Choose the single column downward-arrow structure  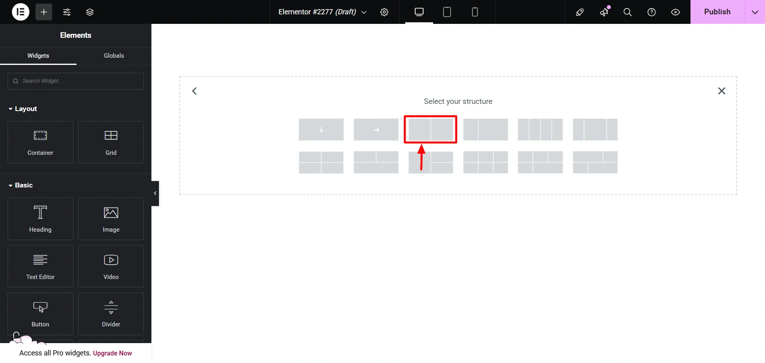point(321,129)
